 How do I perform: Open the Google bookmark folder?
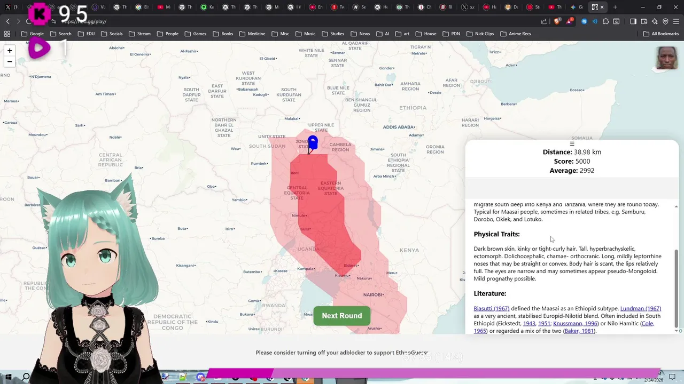[33, 34]
